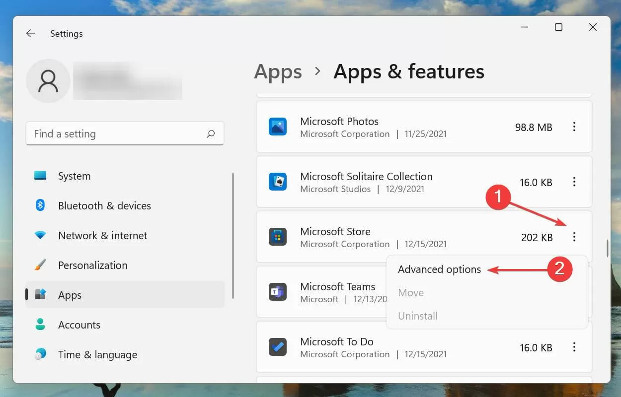This screenshot has width=621, height=397.
Task: Open three-dot menu for Microsoft Store
Action: pos(574,237)
